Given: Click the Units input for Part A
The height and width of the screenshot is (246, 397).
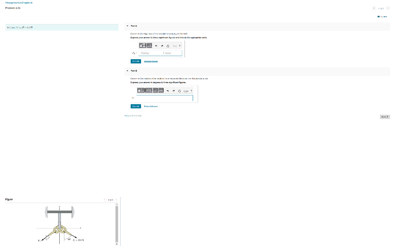Looking at the screenshot, I should tap(171, 53).
